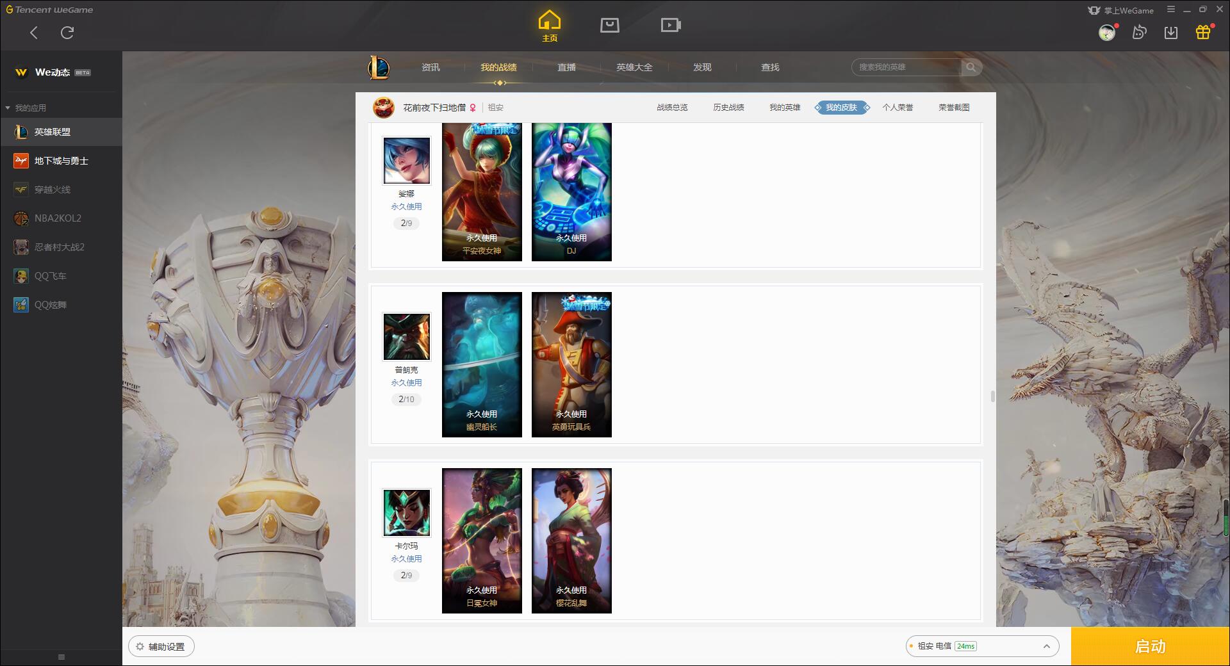
Task: Go back with the left arrow icon
Action: tap(34, 33)
